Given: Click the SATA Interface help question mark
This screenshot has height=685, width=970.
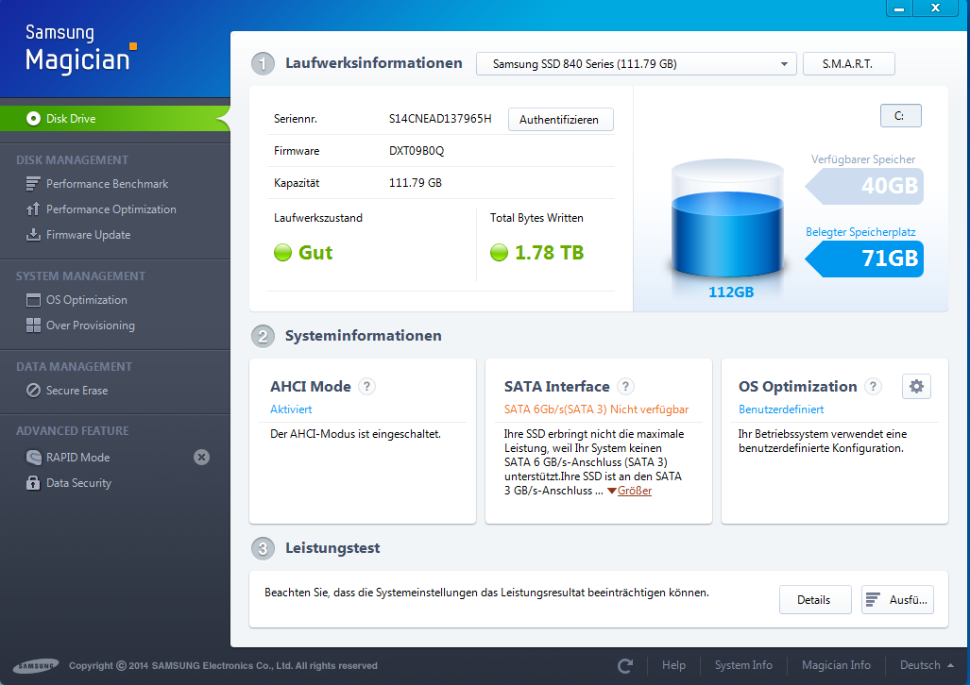Looking at the screenshot, I should [625, 387].
